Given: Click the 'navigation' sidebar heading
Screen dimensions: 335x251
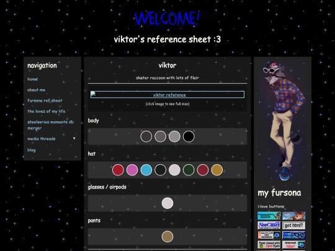Looking at the screenshot, I should (42, 66).
